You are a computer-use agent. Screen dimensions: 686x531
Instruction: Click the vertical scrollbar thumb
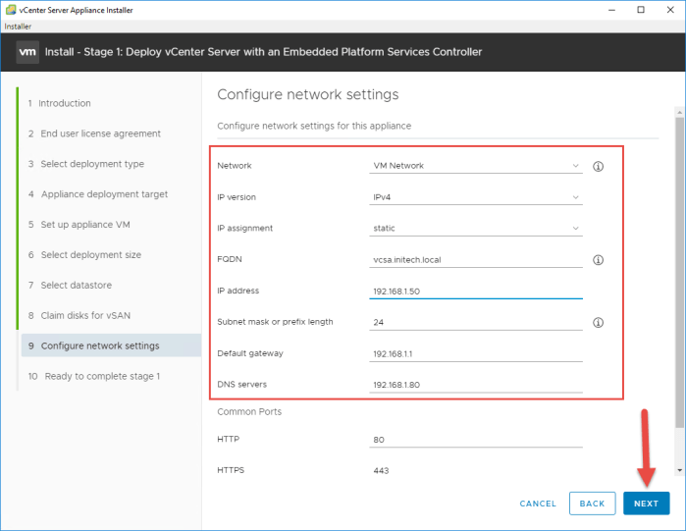(x=679, y=272)
